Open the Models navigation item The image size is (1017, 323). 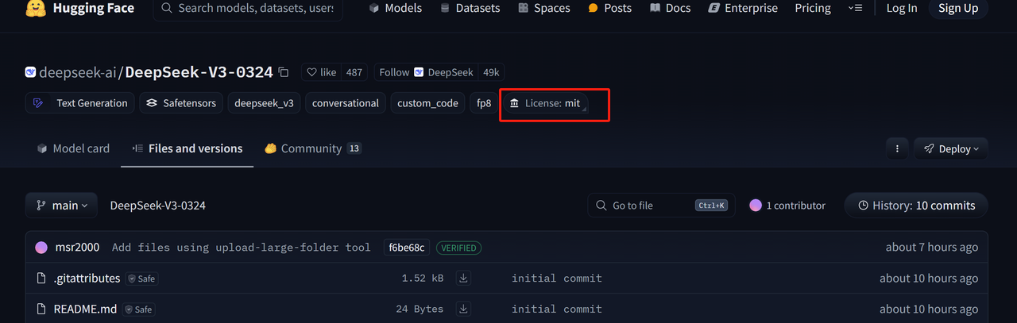click(395, 8)
